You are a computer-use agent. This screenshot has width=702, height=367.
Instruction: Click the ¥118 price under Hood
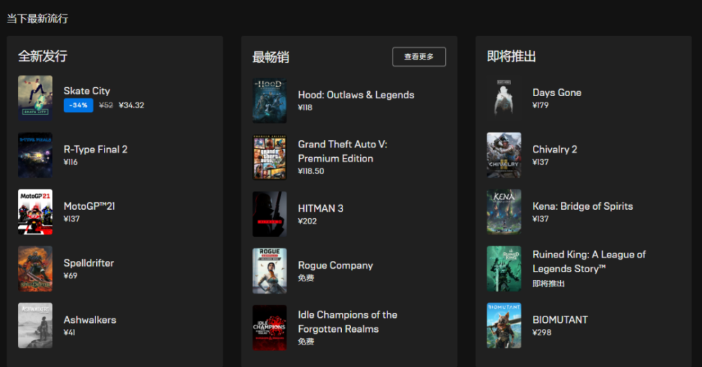(305, 107)
